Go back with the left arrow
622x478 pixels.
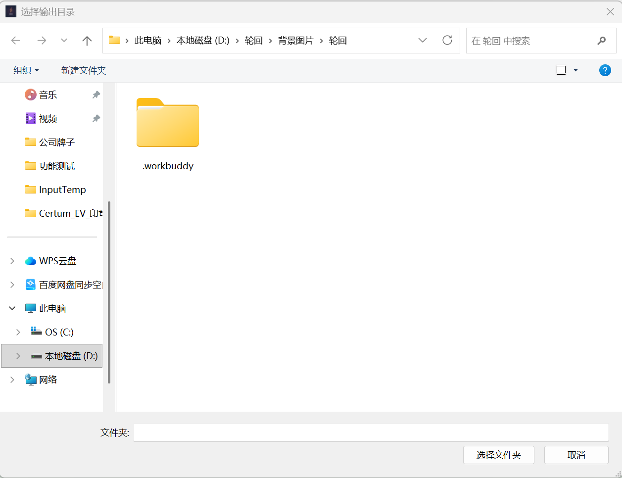16,41
